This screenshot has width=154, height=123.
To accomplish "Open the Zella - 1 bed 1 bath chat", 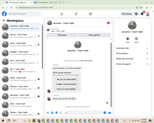I will (x=21, y=105).
